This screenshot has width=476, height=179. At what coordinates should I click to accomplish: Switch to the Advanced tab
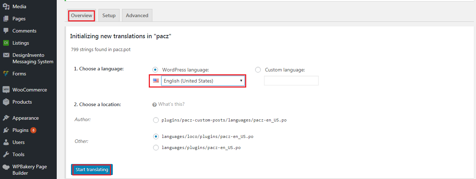point(137,15)
